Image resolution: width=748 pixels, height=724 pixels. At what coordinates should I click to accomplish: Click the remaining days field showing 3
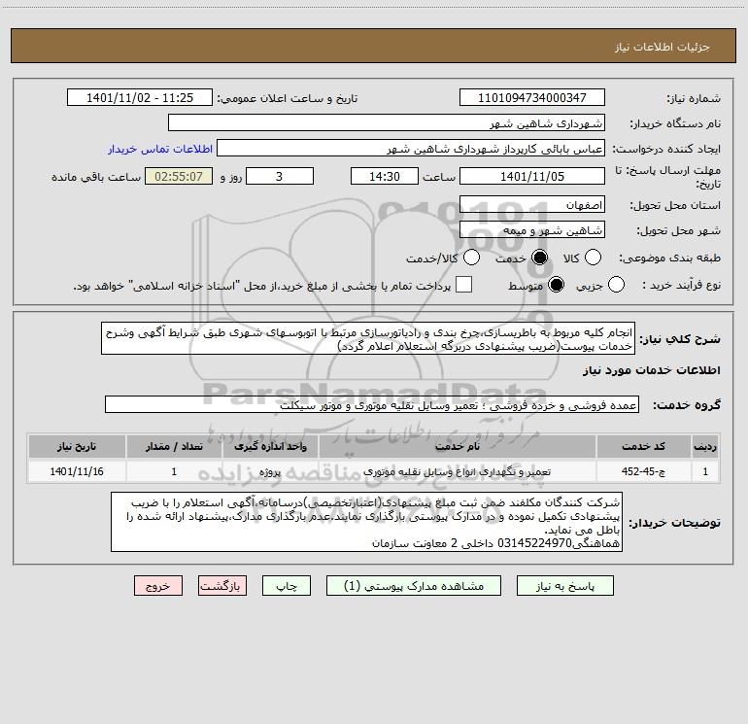(x=280, y=176)
